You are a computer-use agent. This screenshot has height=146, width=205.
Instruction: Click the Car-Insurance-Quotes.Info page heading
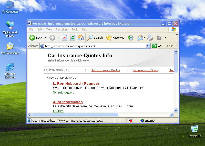80,56
